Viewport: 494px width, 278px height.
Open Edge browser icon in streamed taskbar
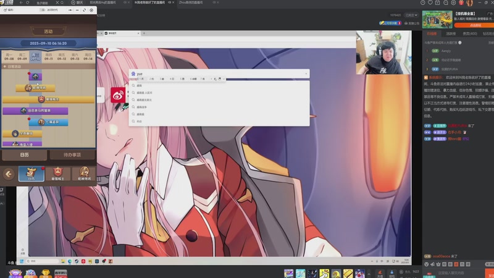pyautogui.click(x=70, y=261)
